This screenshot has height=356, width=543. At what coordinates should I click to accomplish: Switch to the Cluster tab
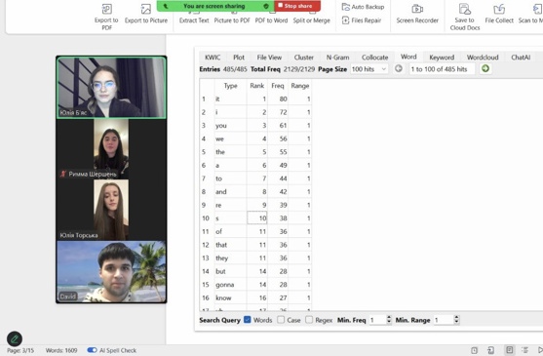click(x=304, y=58)
